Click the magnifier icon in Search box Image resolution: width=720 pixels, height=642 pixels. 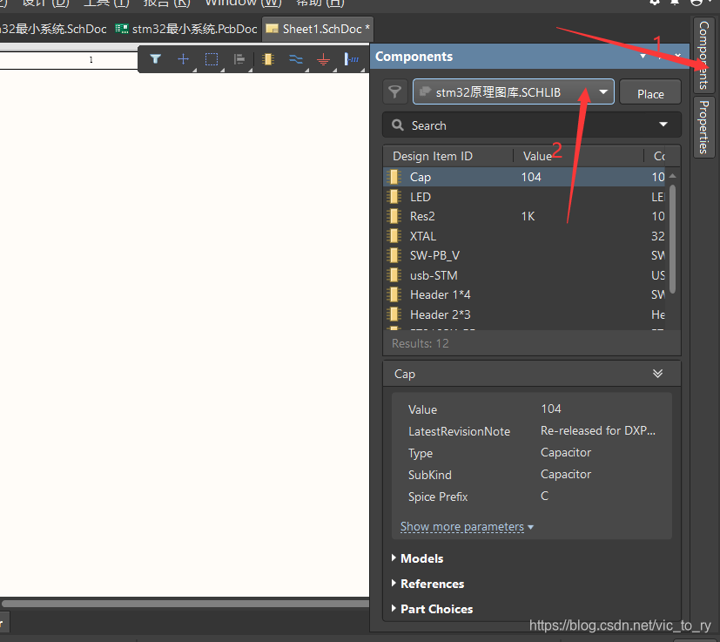(x=398, y=125)
